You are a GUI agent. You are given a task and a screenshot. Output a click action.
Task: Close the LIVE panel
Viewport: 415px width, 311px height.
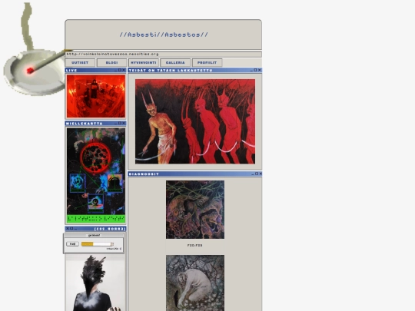[124, 70]
